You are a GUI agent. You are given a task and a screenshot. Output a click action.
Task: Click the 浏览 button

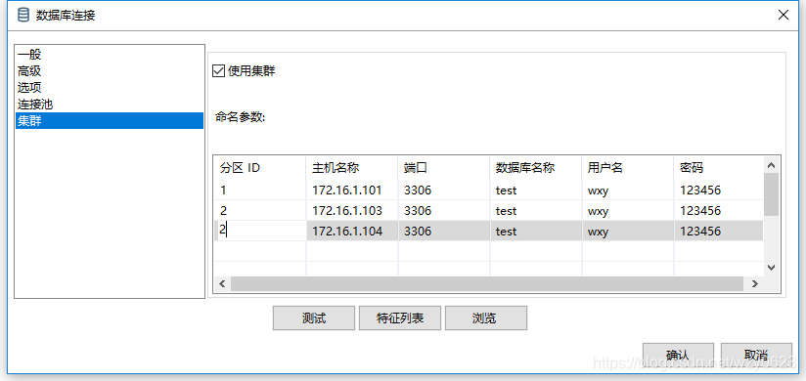point(486,317)
